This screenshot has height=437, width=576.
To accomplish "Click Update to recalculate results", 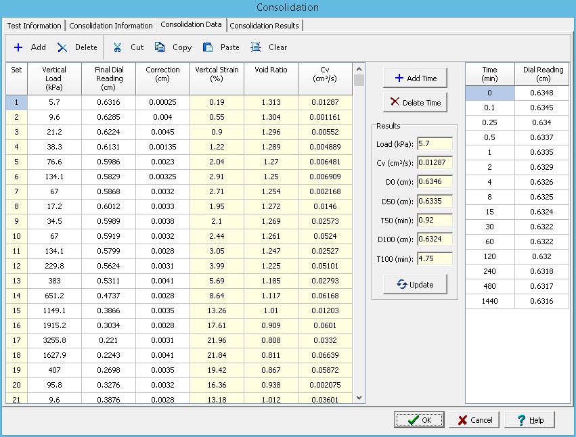I will point(415,285).
